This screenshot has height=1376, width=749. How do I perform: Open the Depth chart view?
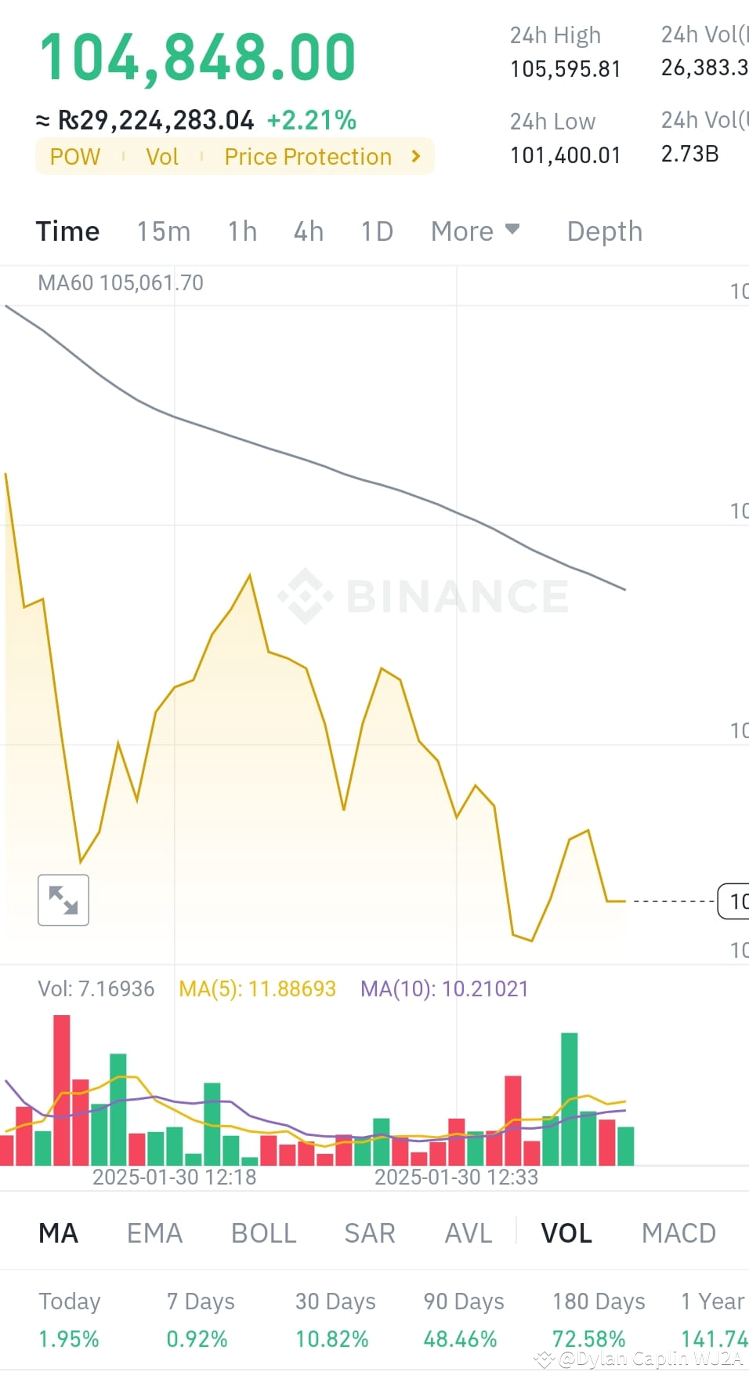click(605, 231)
